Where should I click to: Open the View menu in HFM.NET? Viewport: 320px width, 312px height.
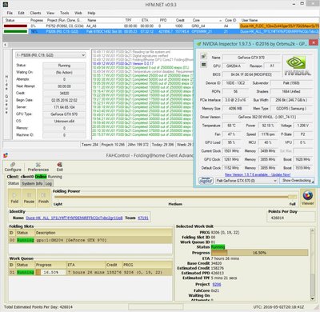tap(50, 13)
